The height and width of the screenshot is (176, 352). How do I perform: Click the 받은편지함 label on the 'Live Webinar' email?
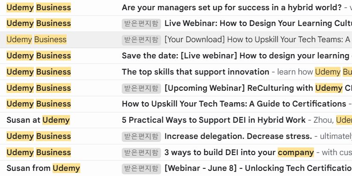click(x=141, y=23)
